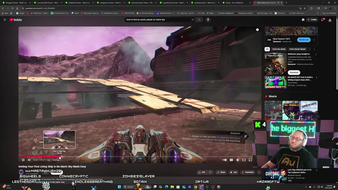Reload the current page
Image resolution: width=338 pixels, height=190 pixels.
(x=12, y=8)
